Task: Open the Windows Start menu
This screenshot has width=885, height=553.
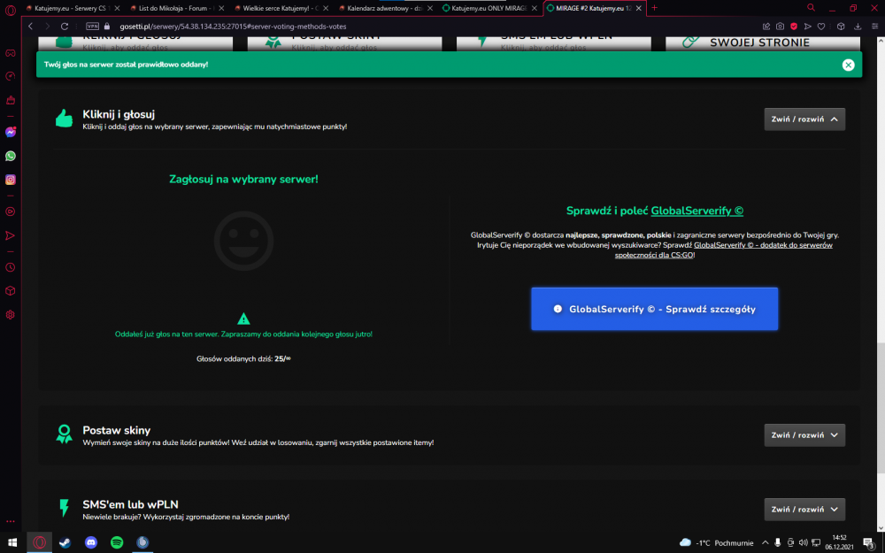Action: pos(12,542)
